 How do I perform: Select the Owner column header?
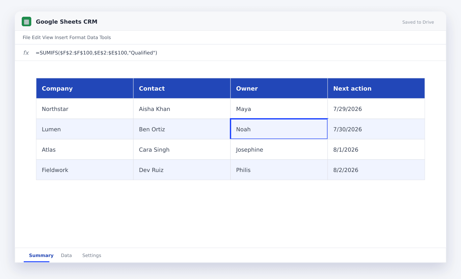point(279,88)
